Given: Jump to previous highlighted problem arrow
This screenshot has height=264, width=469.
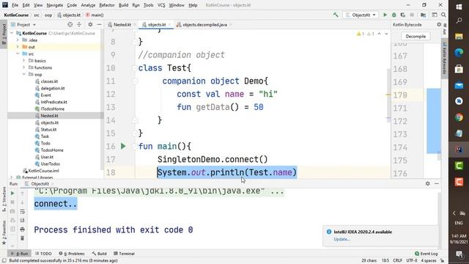Looking at the screenshot, I should pos(380,34).
